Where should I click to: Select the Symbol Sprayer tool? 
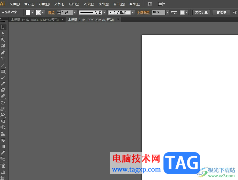click(3, 166)
